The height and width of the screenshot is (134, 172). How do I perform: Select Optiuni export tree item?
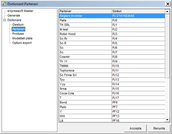22,43
